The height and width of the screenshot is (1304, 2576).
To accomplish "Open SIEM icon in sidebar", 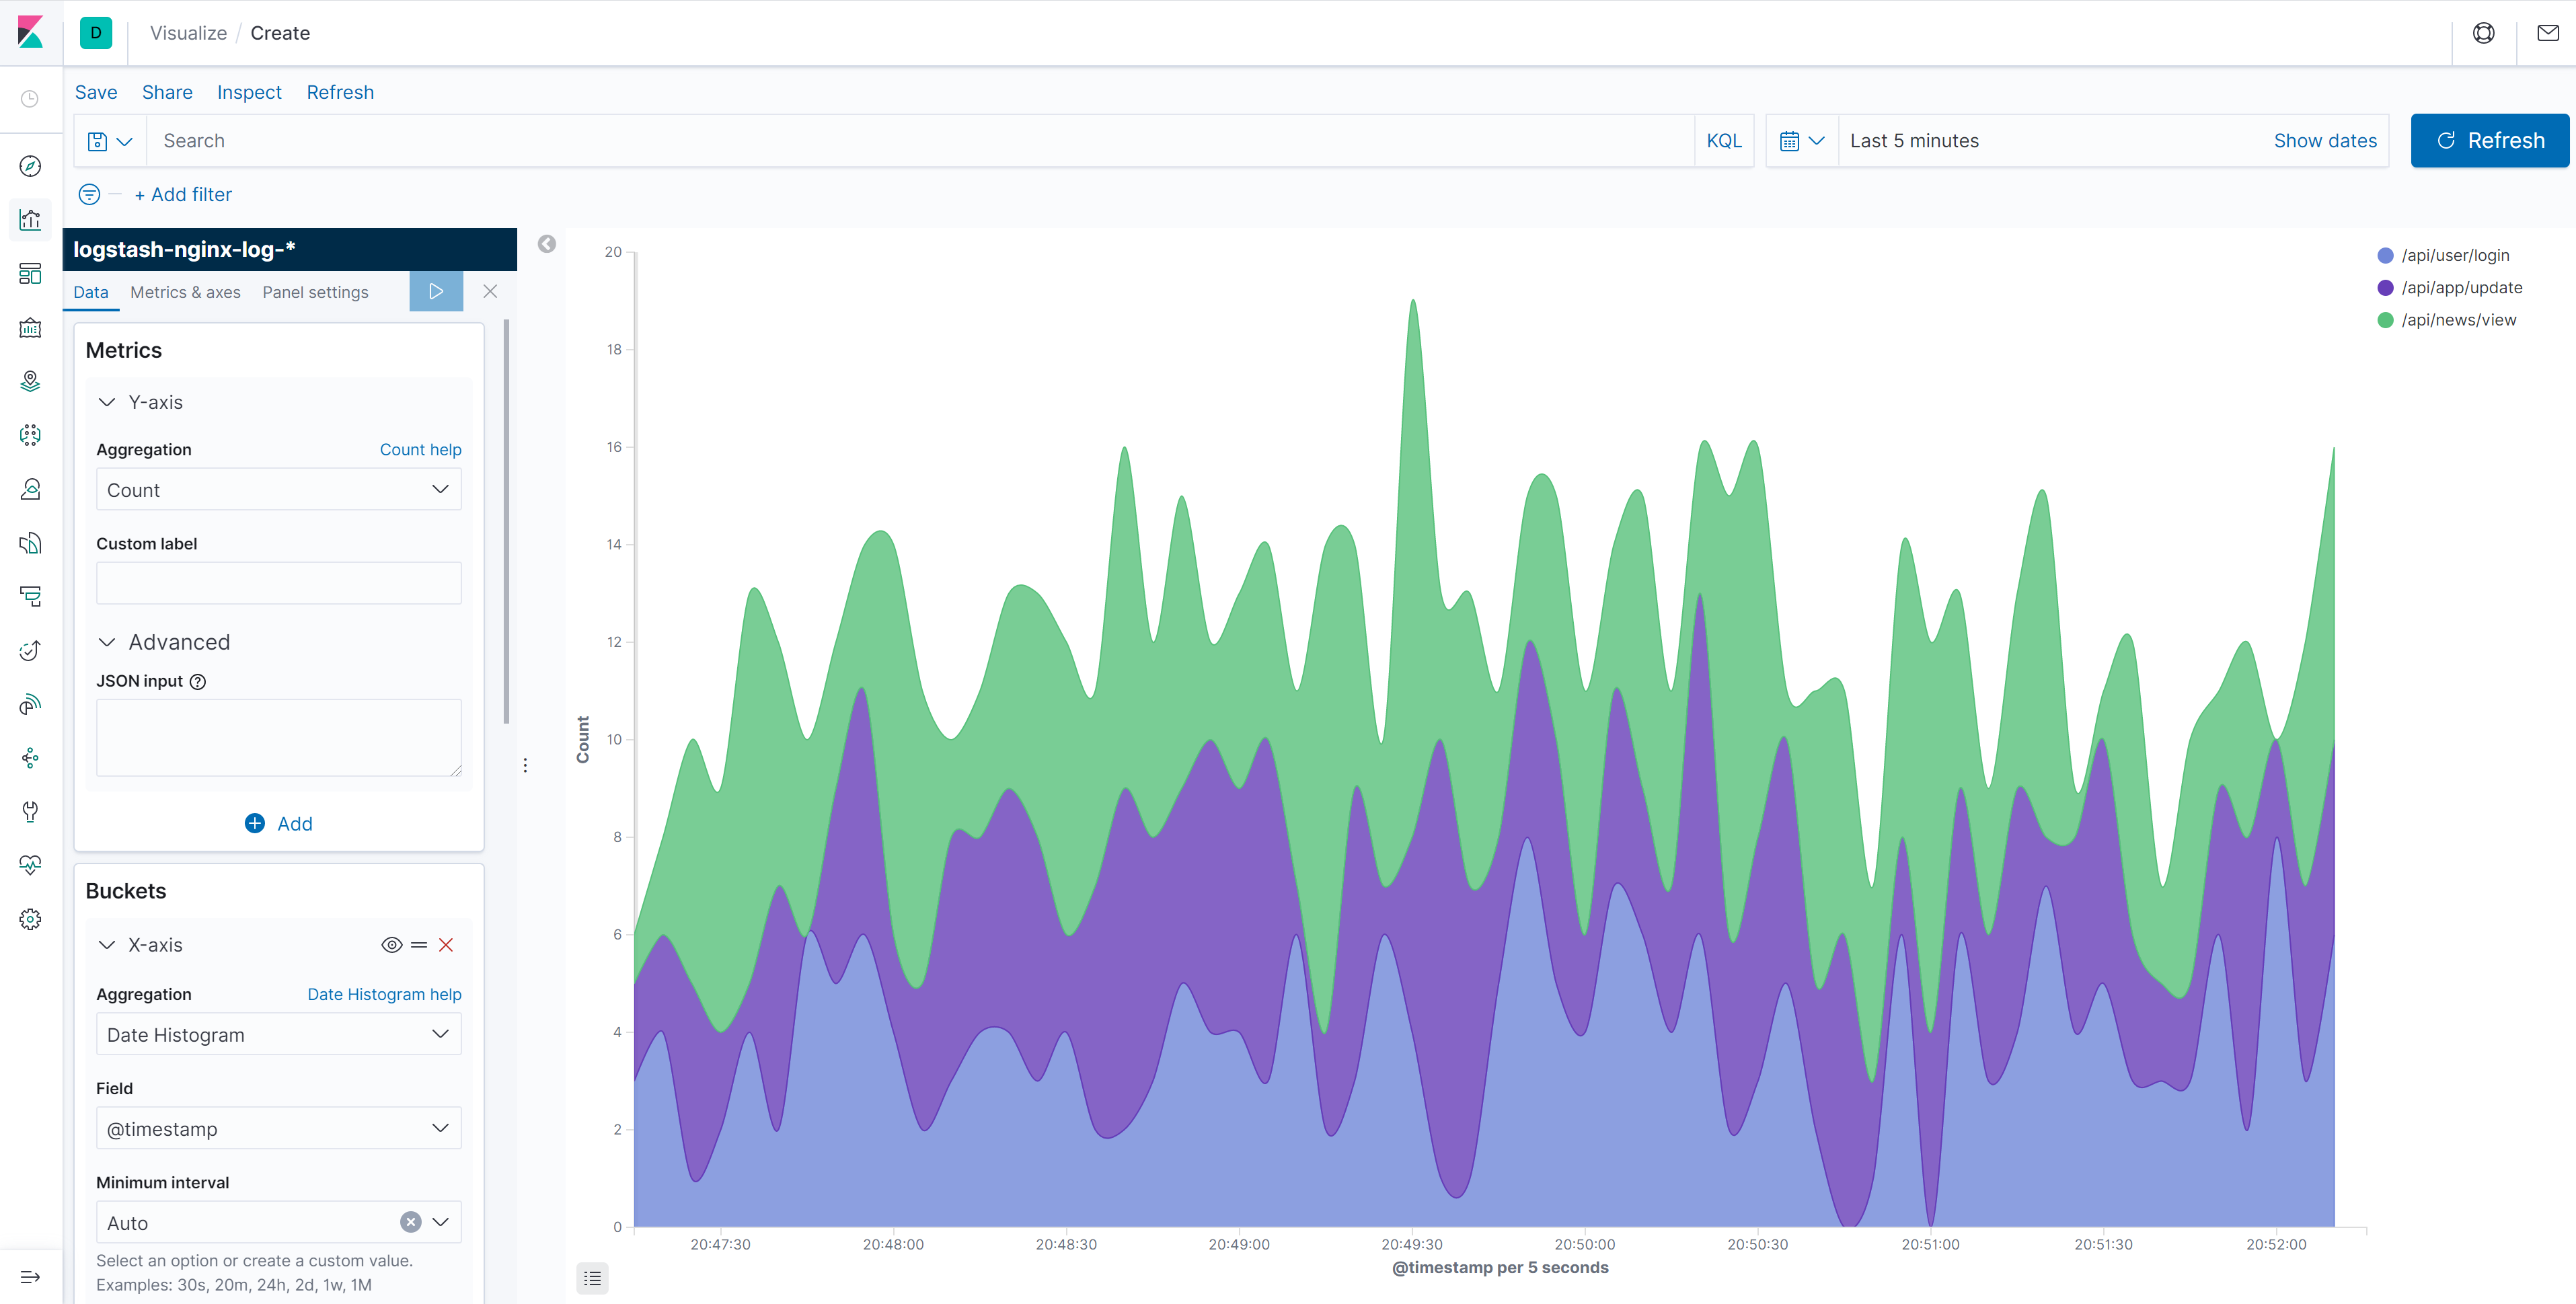I will pos(30,705).
